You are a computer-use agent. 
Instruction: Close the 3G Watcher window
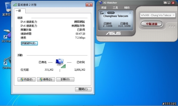(173, 3)
